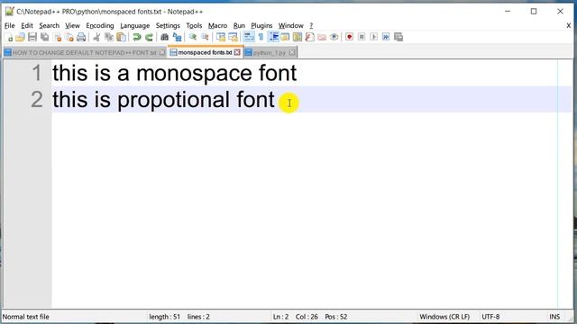Image resolution: width=577 pixels, height=324 pixels.
Task: Click the Print toolbar icon
Action: coord(81,37)
